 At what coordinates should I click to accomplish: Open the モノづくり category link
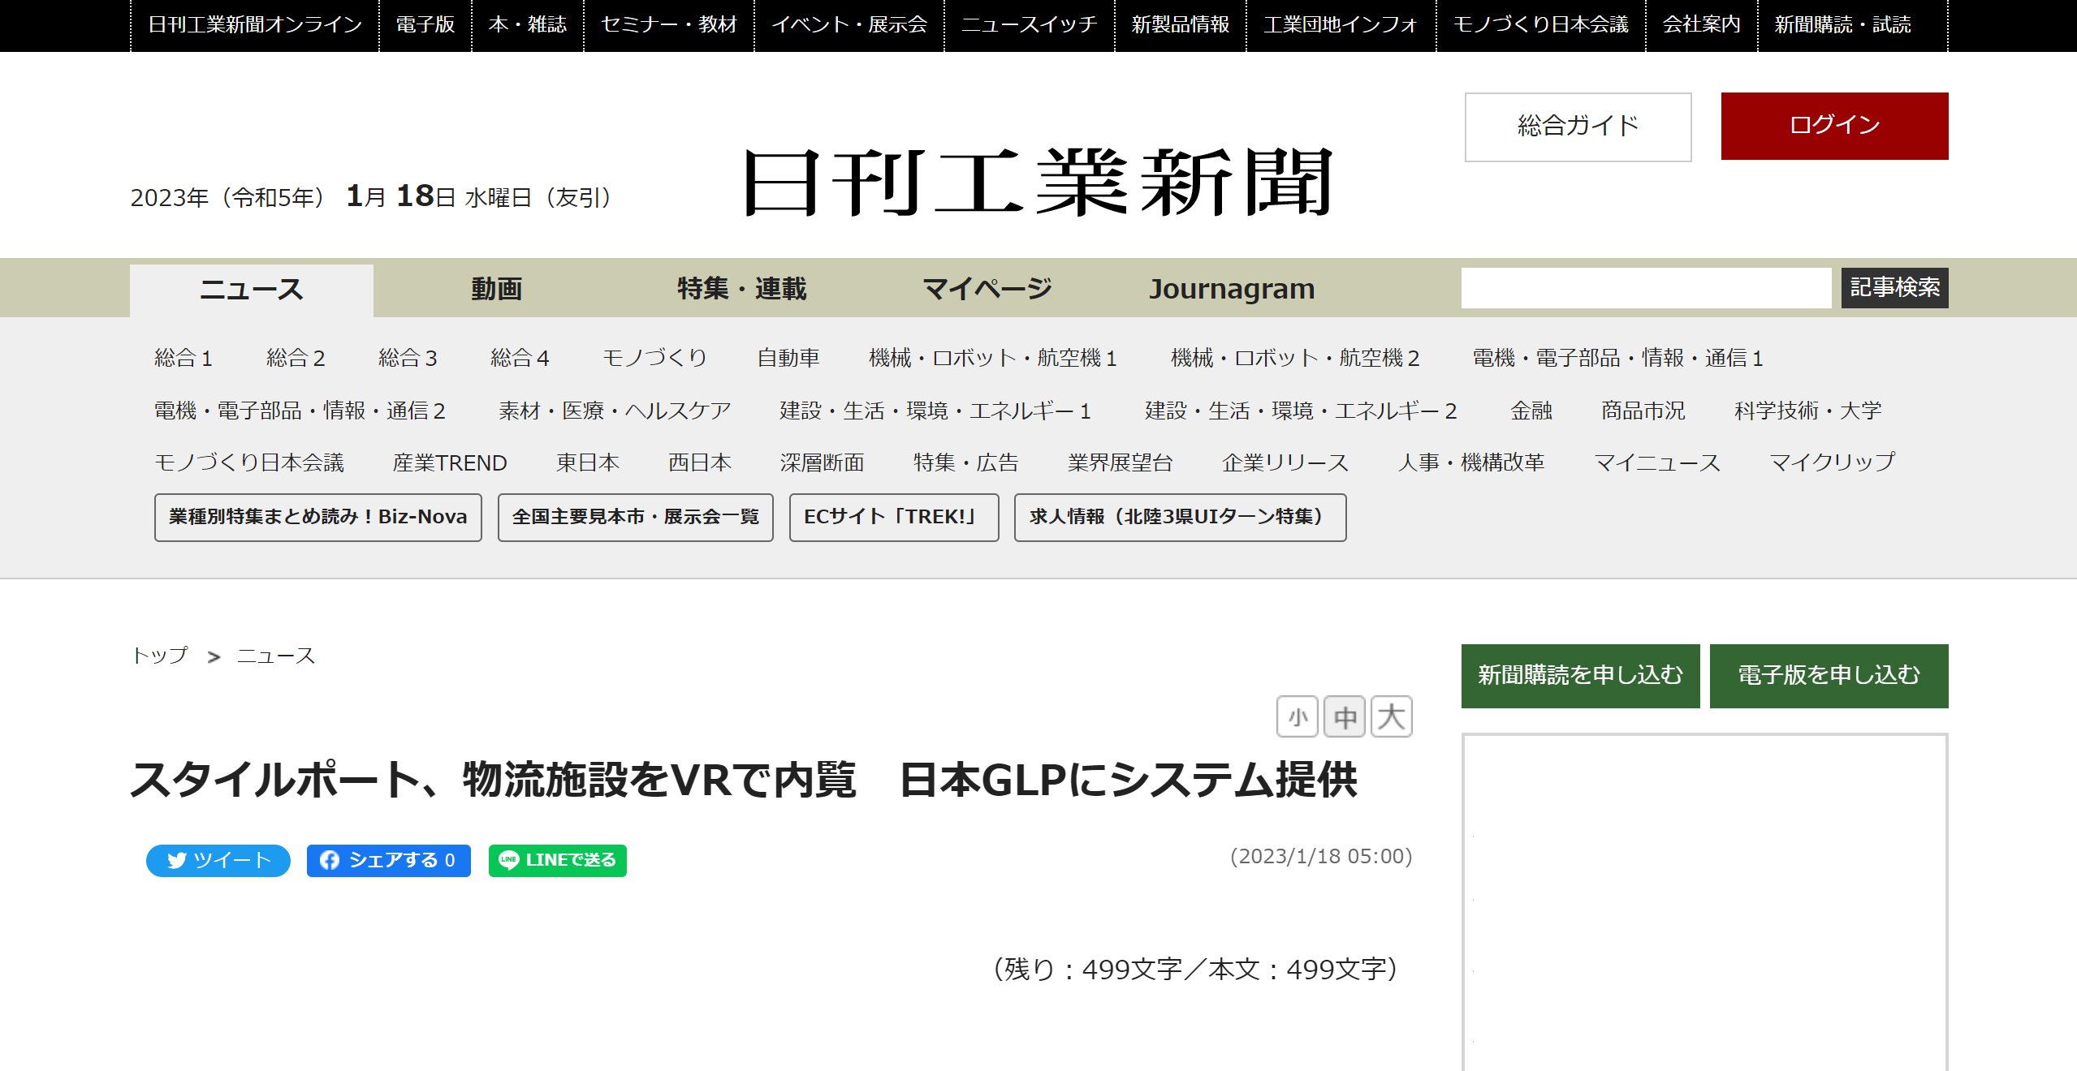pos(654,358)
